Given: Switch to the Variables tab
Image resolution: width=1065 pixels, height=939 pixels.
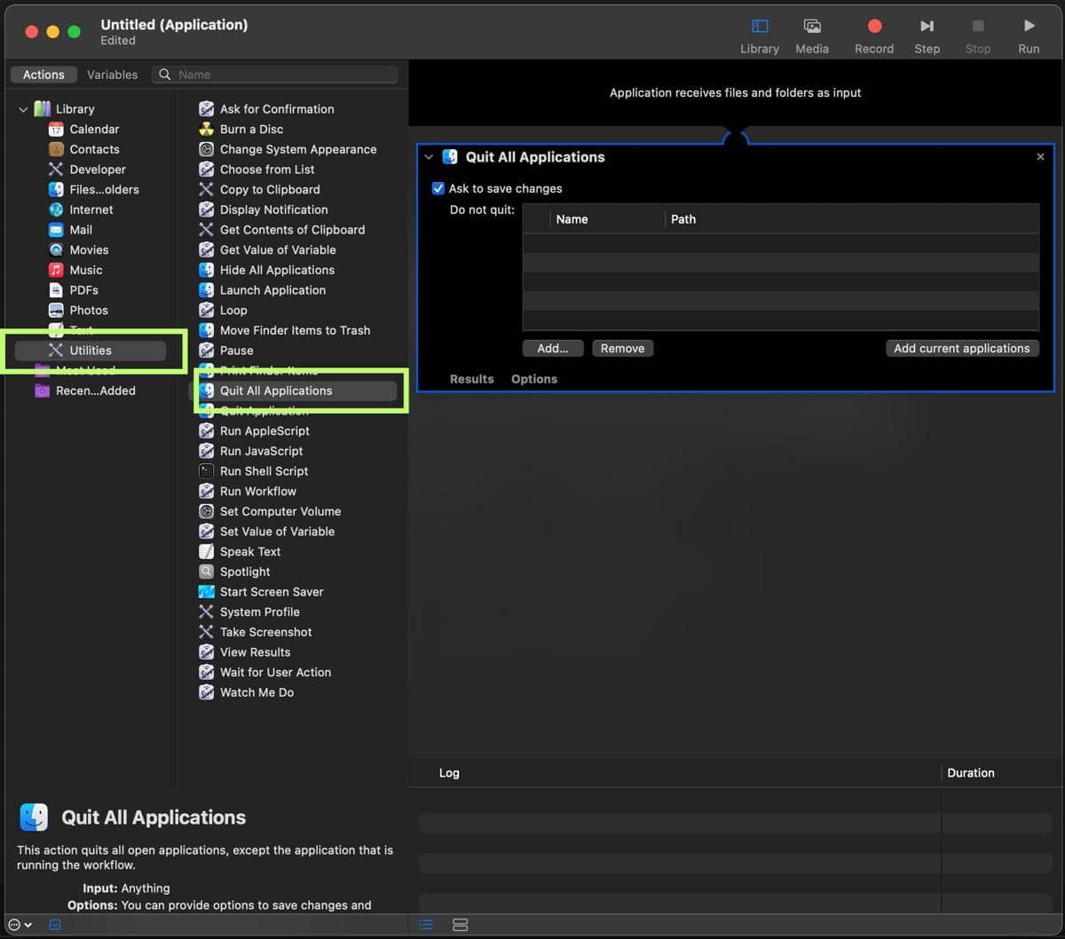Looking at the screenshot, I should (112, 75).
